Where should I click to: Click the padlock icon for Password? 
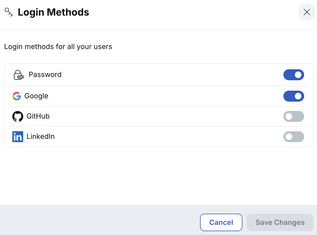click(18, 74)
